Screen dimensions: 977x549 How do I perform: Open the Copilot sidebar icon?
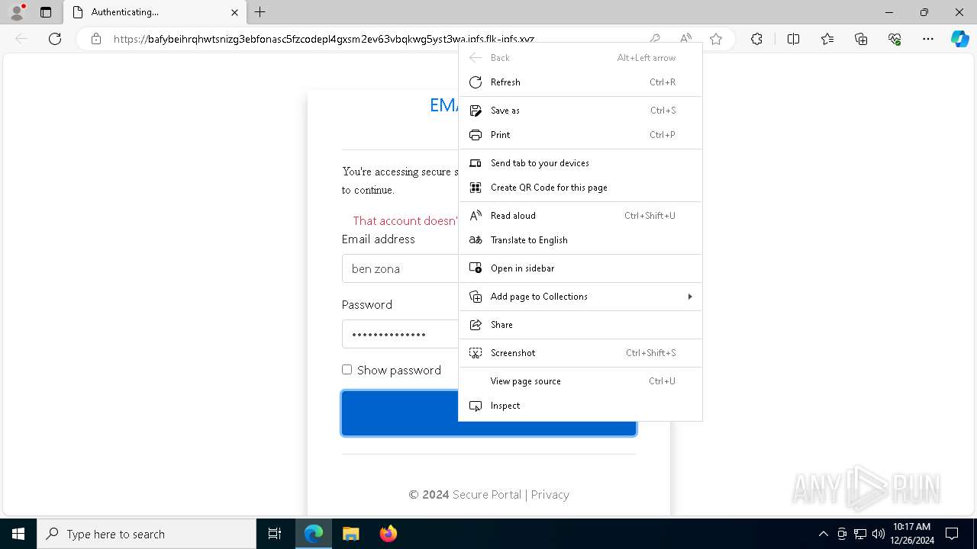pyautogui.click(x=959, y=39)
